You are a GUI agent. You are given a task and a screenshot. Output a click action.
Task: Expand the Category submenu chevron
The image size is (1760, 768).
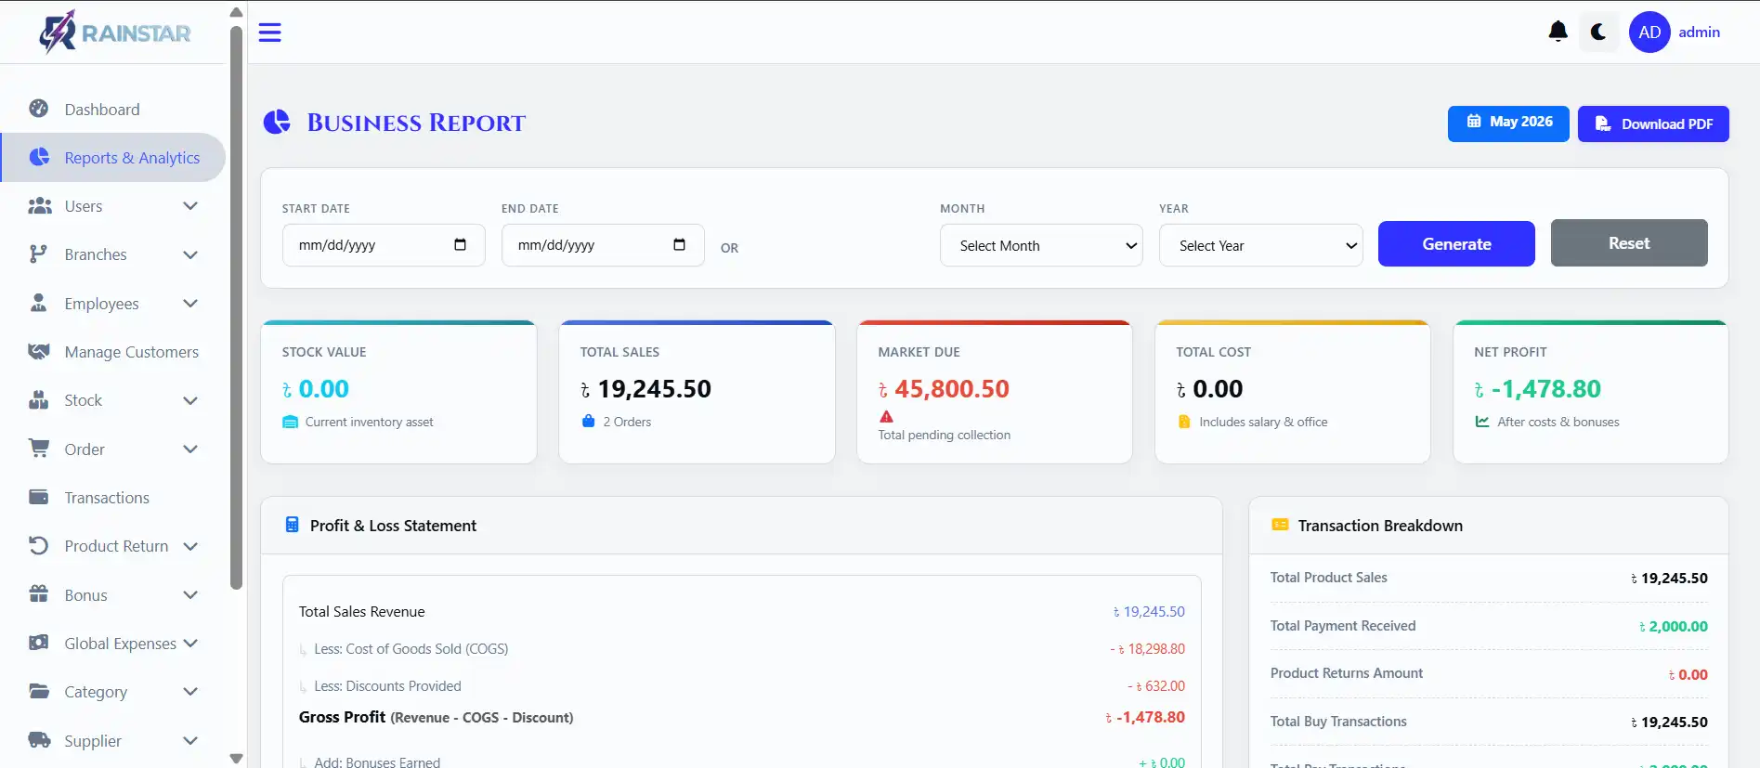190,692
